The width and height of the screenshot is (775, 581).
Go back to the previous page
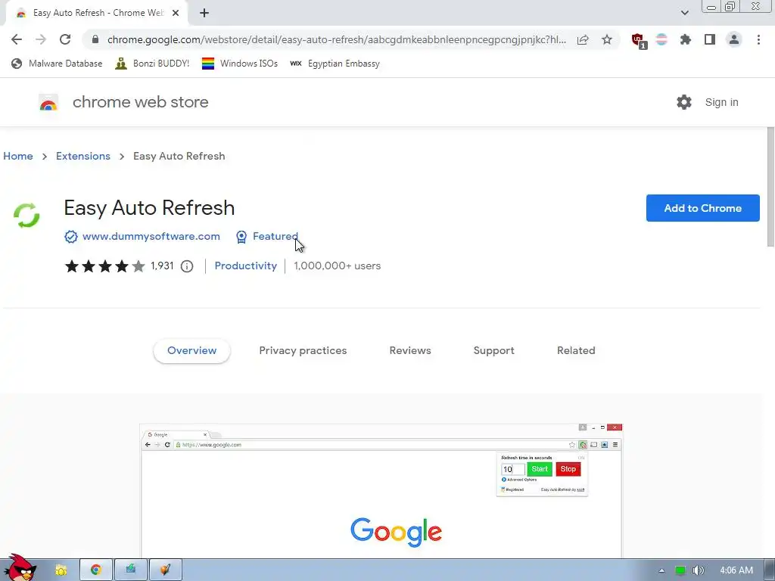point(17,39)
